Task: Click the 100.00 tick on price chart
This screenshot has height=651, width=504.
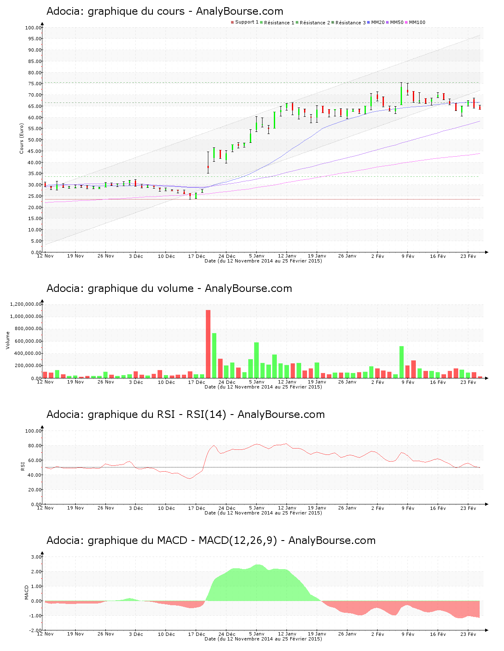Action: tap(33, 28)
